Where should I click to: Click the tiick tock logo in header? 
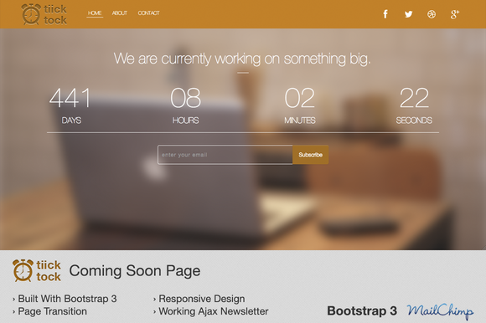click(44, 14)
